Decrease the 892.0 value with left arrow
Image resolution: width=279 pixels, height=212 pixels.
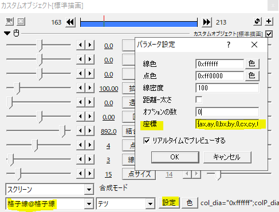81,131
